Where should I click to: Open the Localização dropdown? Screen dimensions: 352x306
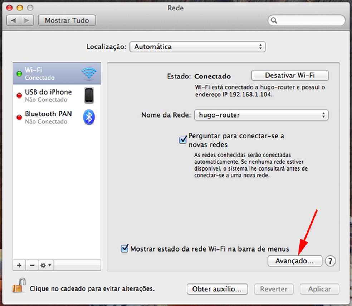[x=197, y=47]
